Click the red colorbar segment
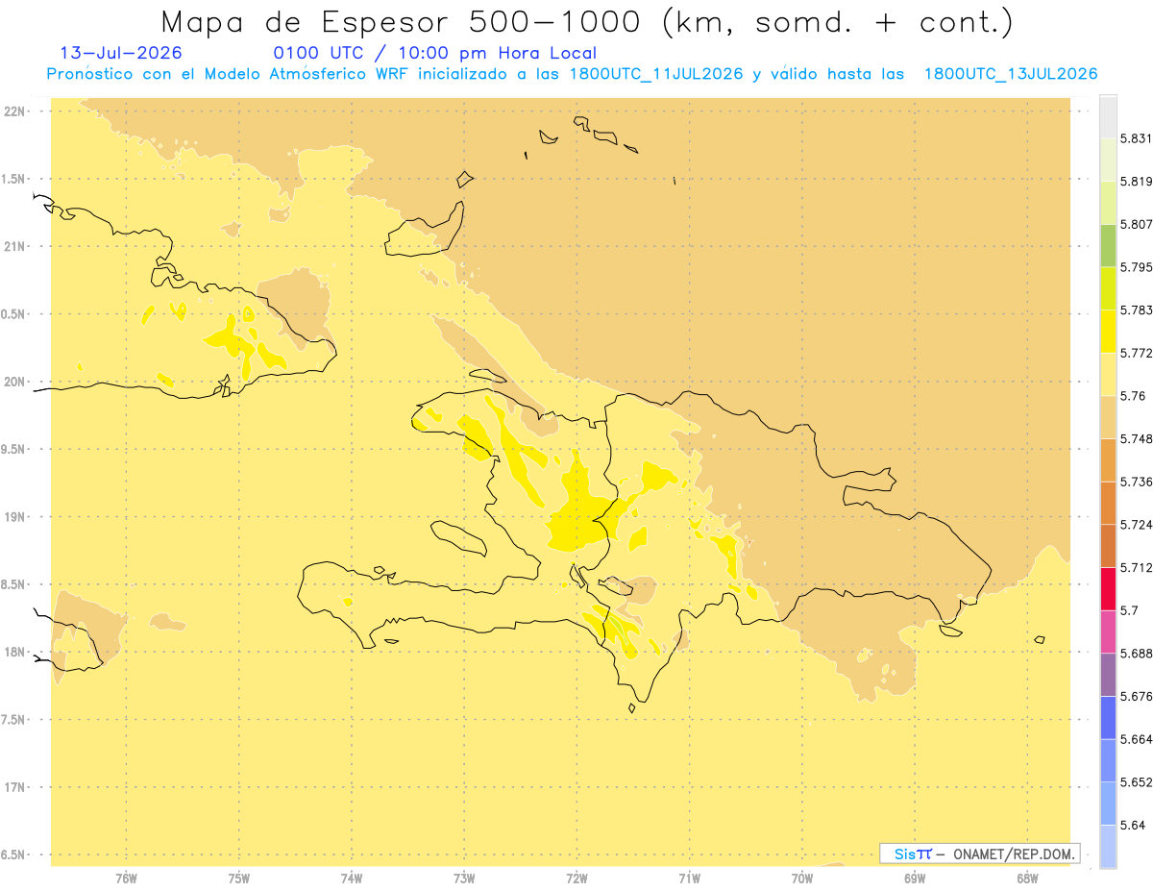Viewport: 1153px width, 891px height. coord(1108,588)
